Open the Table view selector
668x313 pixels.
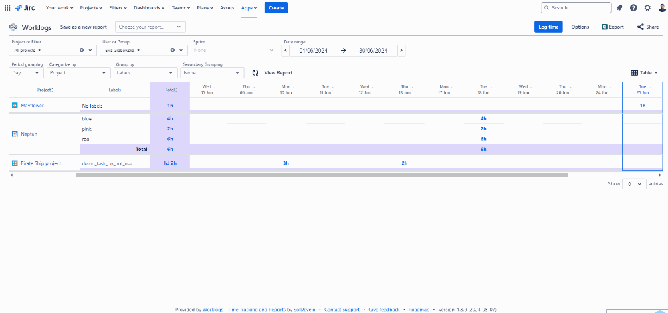coord(645,72)
